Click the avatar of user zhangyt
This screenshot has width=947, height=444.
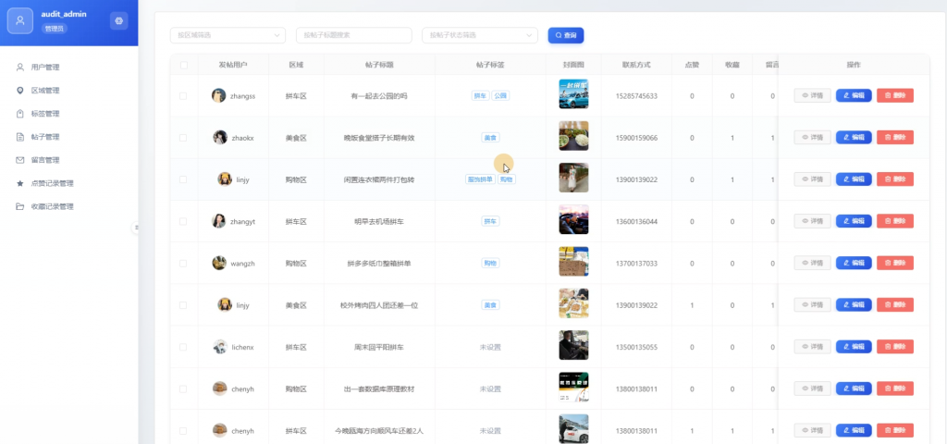pos(218,221)
